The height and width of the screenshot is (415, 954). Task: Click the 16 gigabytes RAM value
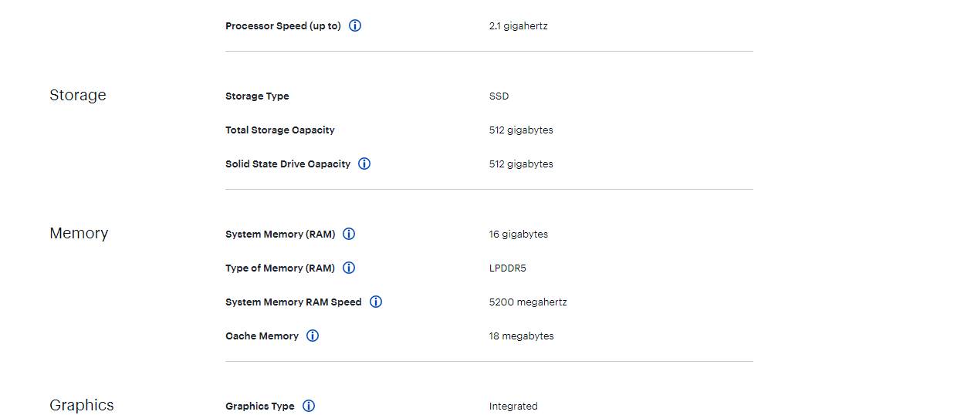click(519, 234)
